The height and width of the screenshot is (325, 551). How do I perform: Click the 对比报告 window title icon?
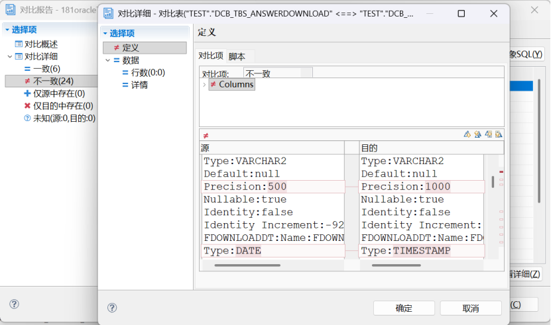(11, 9)
